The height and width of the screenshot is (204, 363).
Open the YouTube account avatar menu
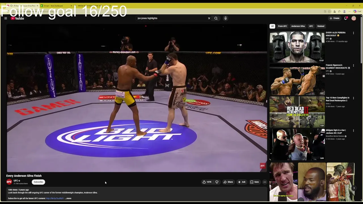[354, 18]
